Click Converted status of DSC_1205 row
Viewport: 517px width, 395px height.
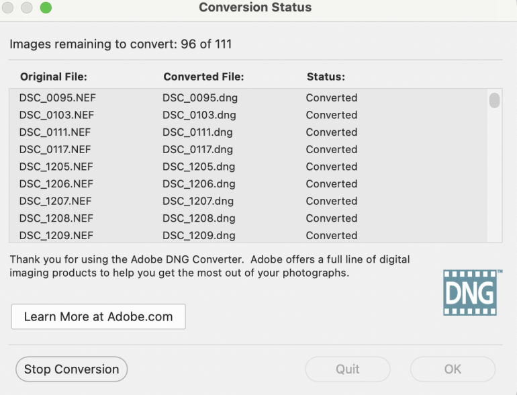pyautogui.click(x=332, y=167)
